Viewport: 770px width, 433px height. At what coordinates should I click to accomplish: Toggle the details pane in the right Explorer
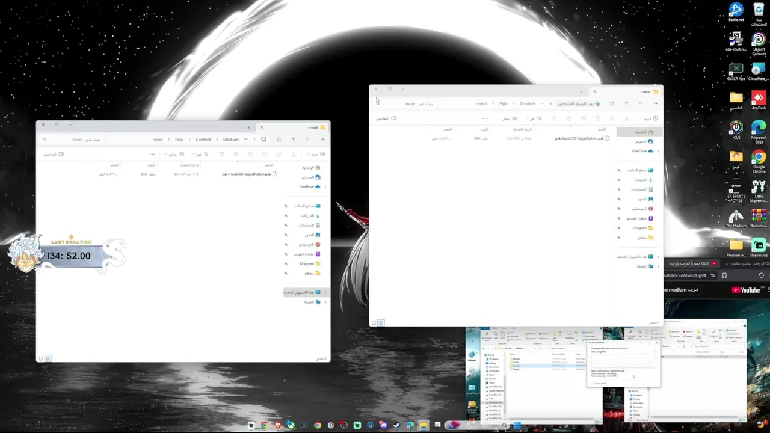386,118
